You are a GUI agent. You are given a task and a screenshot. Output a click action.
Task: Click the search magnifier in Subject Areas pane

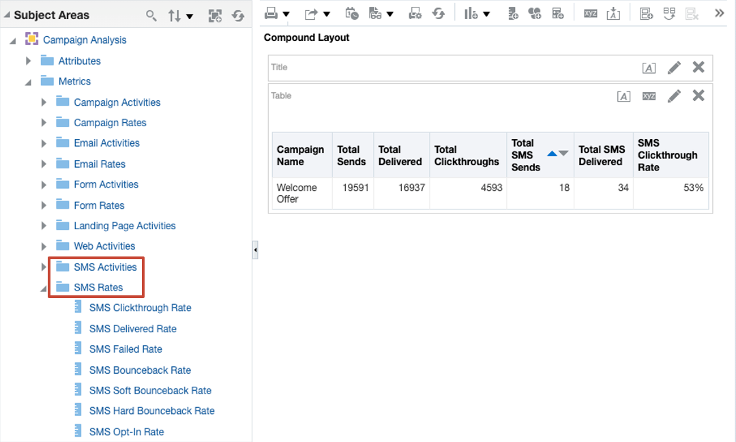[x=151, y=14]
